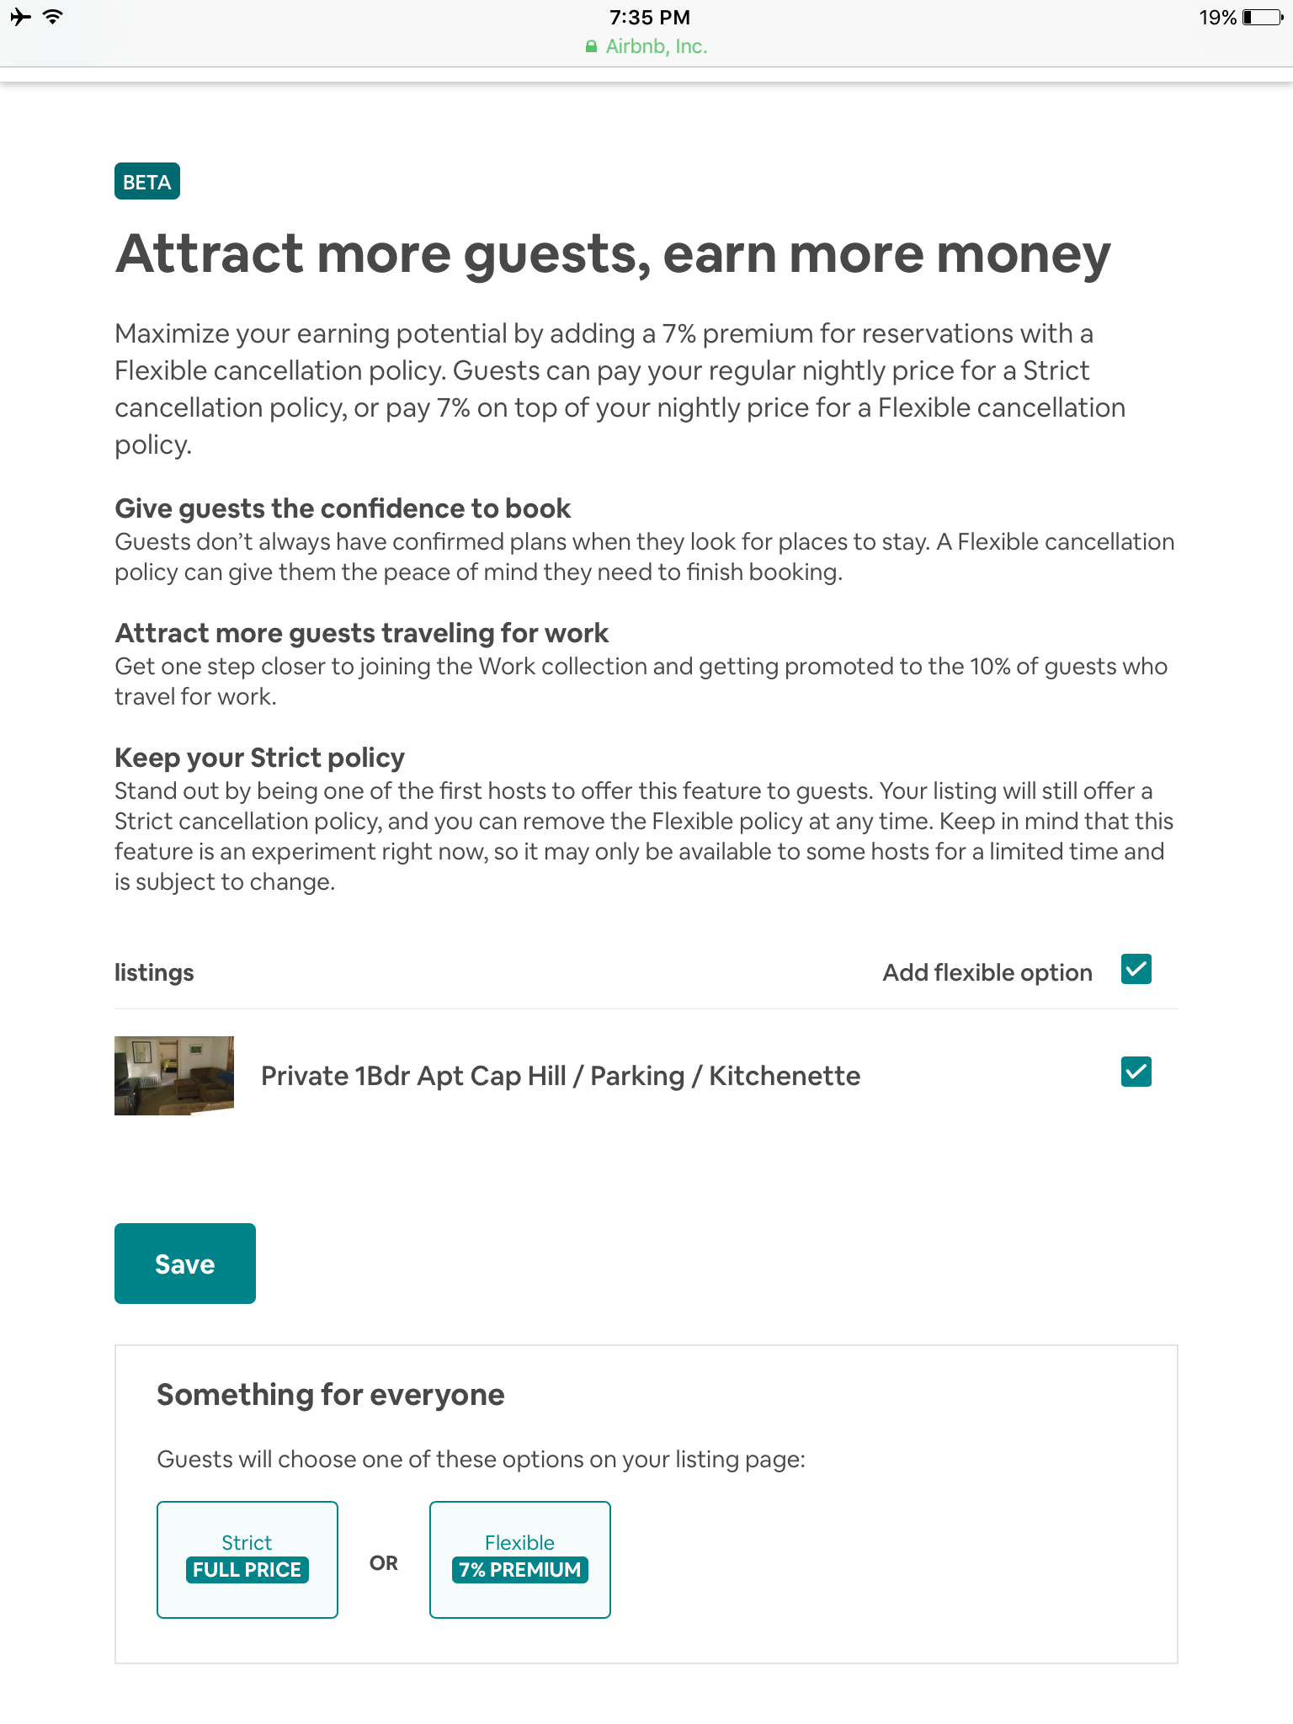The height and width of the screenshot is (1724, 1293).
Task: Tap the battery indicator icon
Action: point(1262,17)
